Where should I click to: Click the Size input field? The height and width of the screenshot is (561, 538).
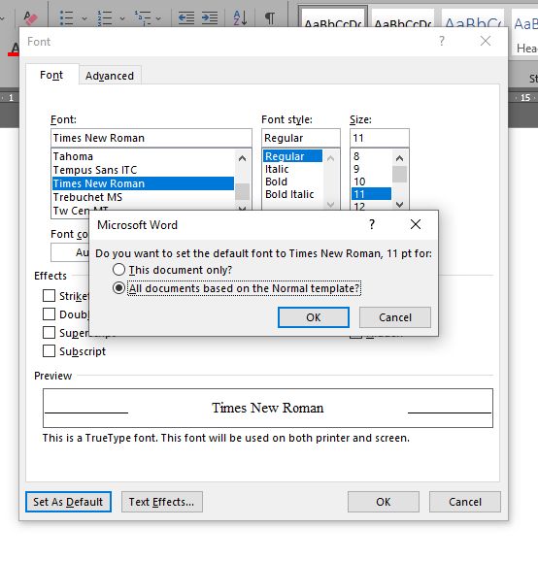(x=380, y=138)
